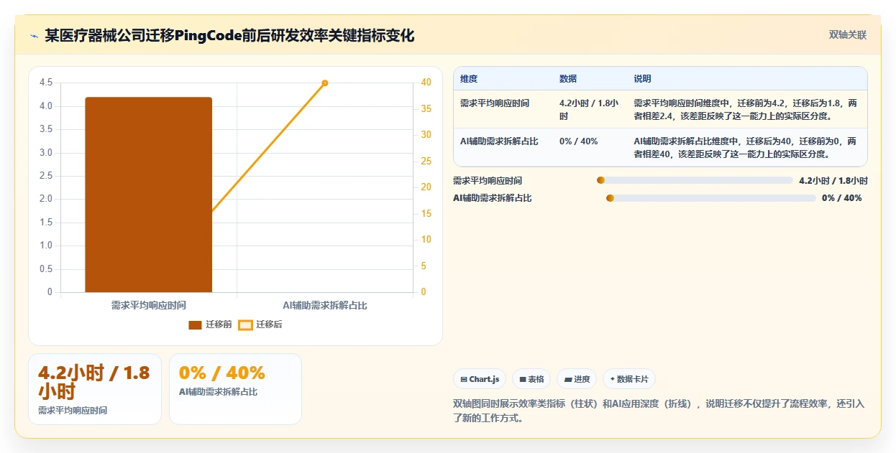Click the 双轴关联 label in header
The image size is (896, 453).
point(848,34)
